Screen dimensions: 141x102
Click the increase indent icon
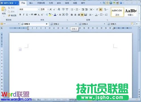pos(86,9)
